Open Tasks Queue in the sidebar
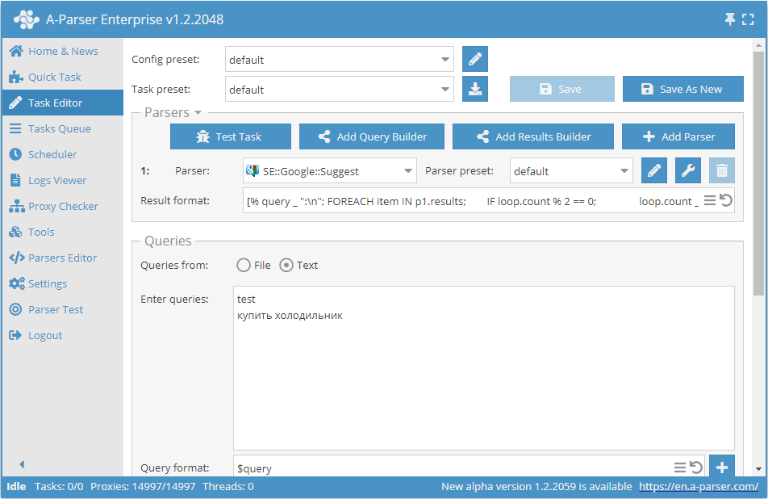 click(59, 128)
